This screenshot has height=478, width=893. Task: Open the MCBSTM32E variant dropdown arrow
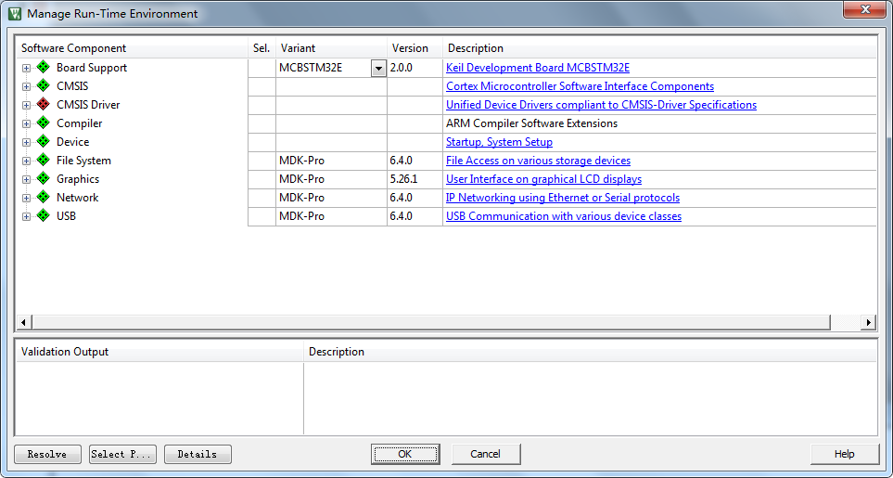(378, 69)
